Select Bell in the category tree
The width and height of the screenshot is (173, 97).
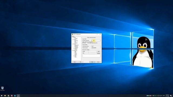coord(75,42)
